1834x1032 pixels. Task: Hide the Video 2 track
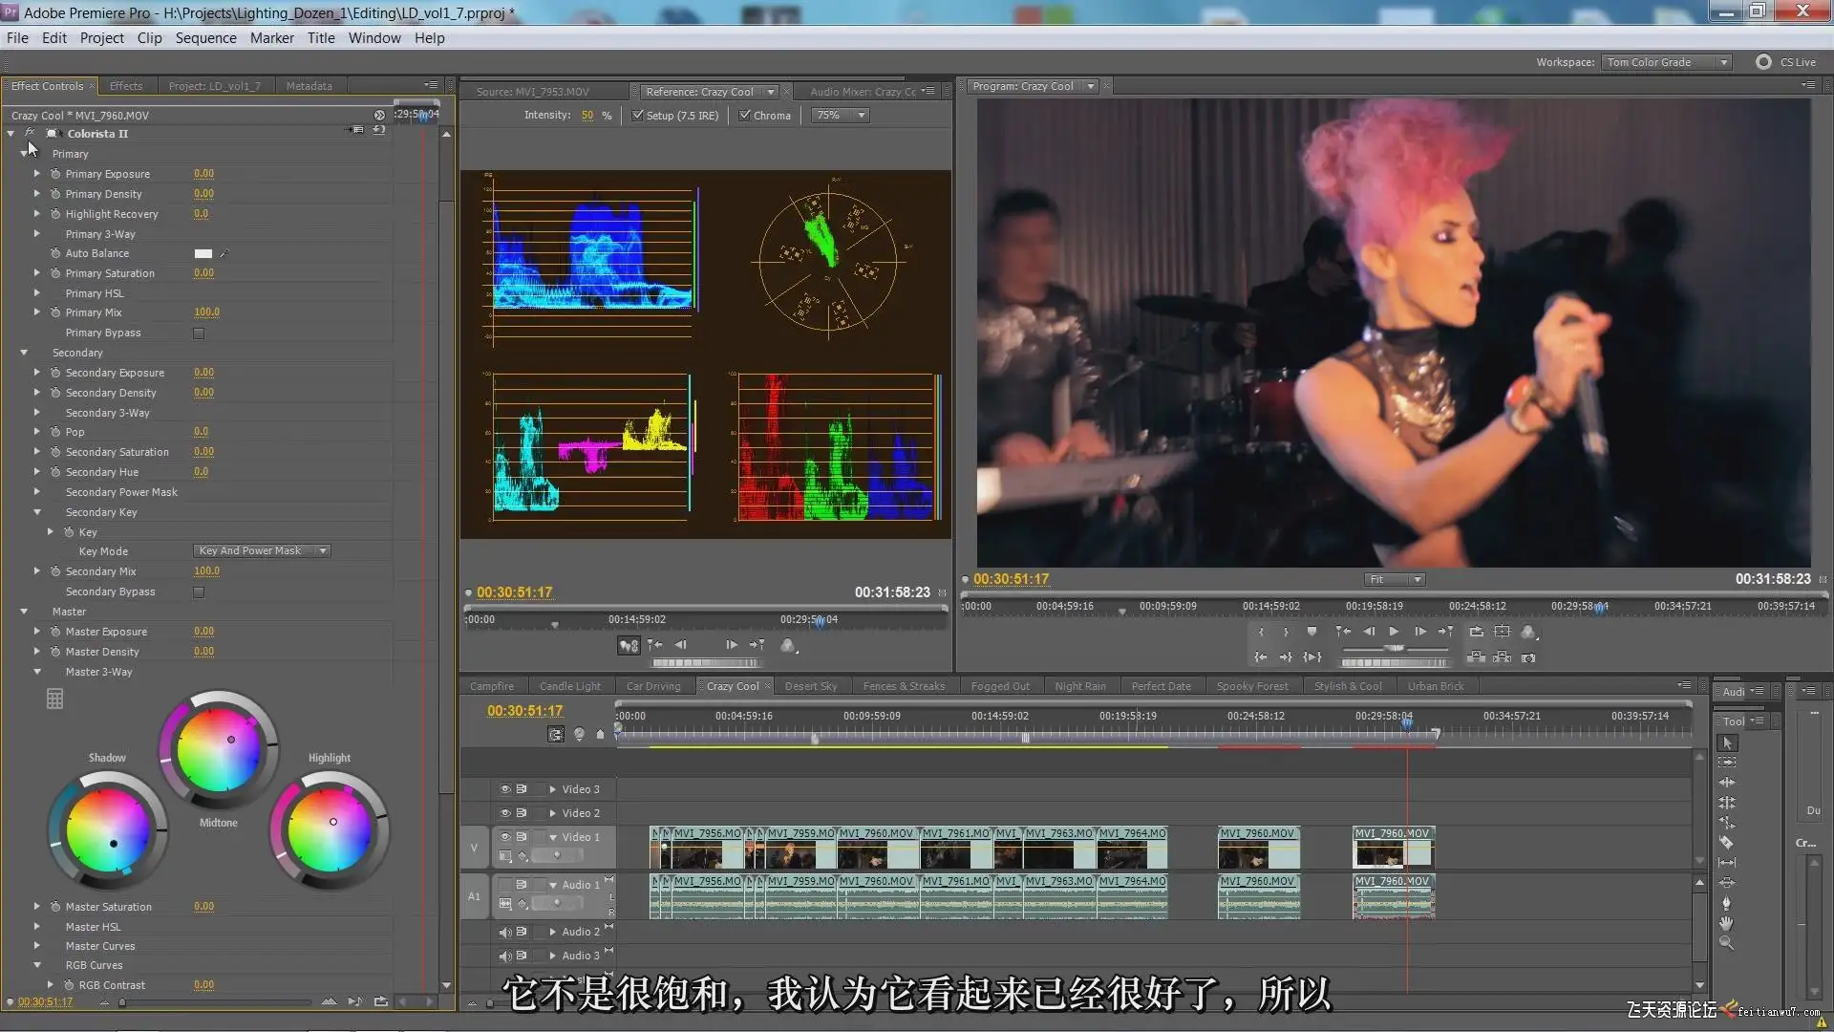coord(505,813)
